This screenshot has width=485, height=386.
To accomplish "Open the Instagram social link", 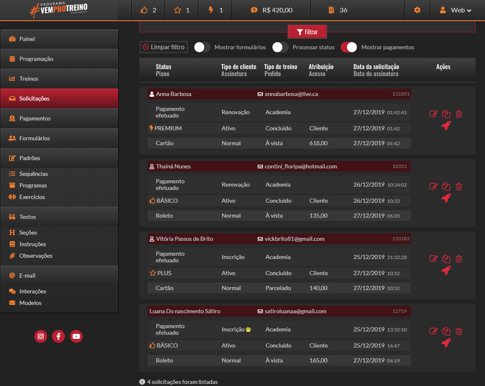I will coord(41,336).
